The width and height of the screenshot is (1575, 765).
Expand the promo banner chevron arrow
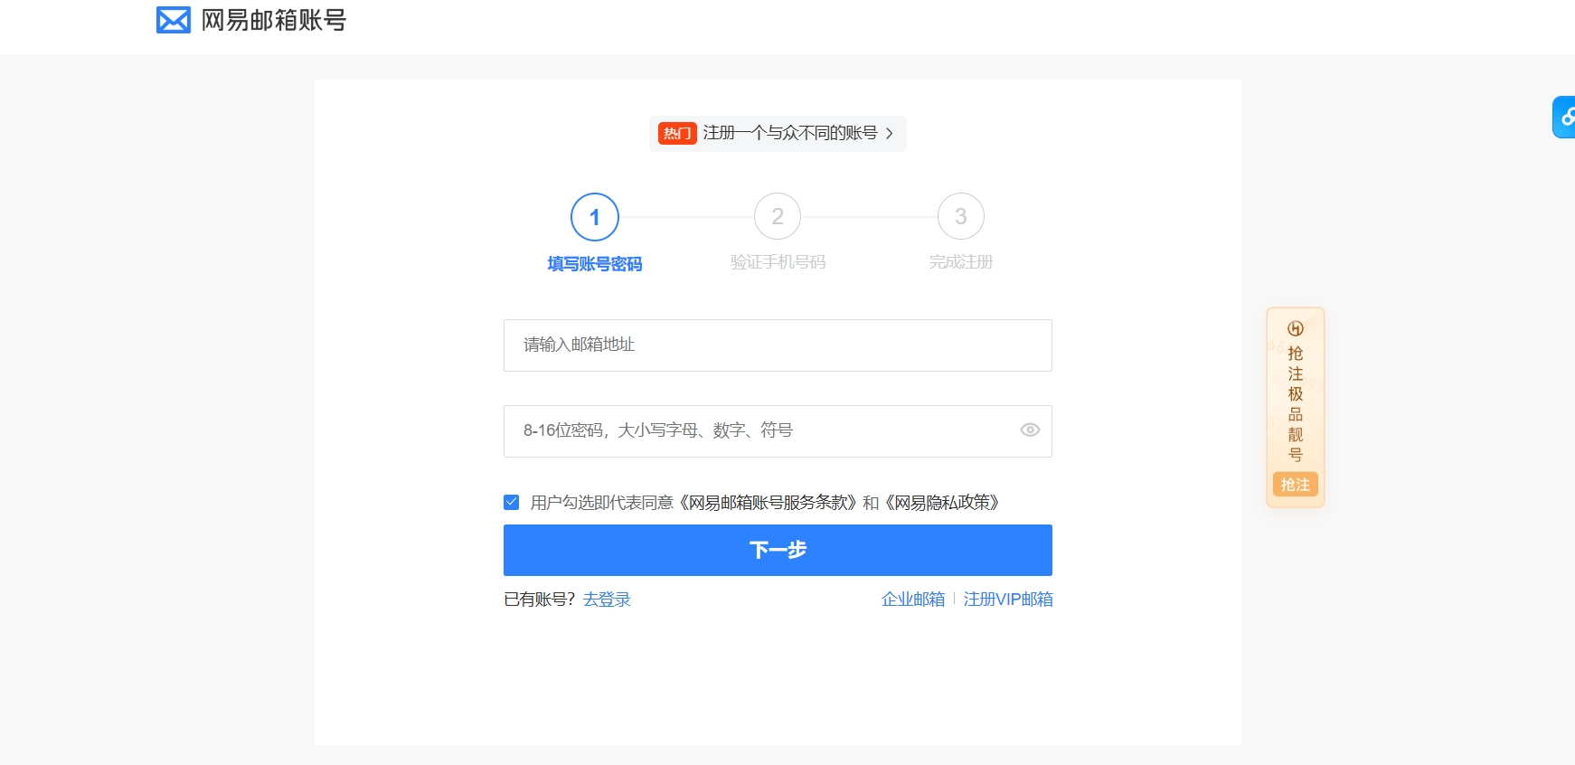[890, 134]
